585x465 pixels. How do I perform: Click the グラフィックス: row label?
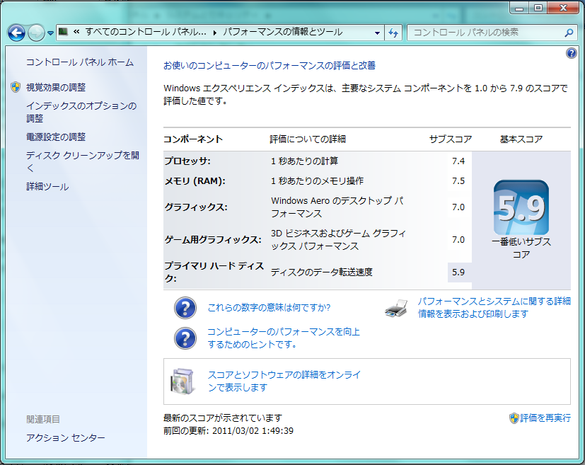tap(196, 207)
